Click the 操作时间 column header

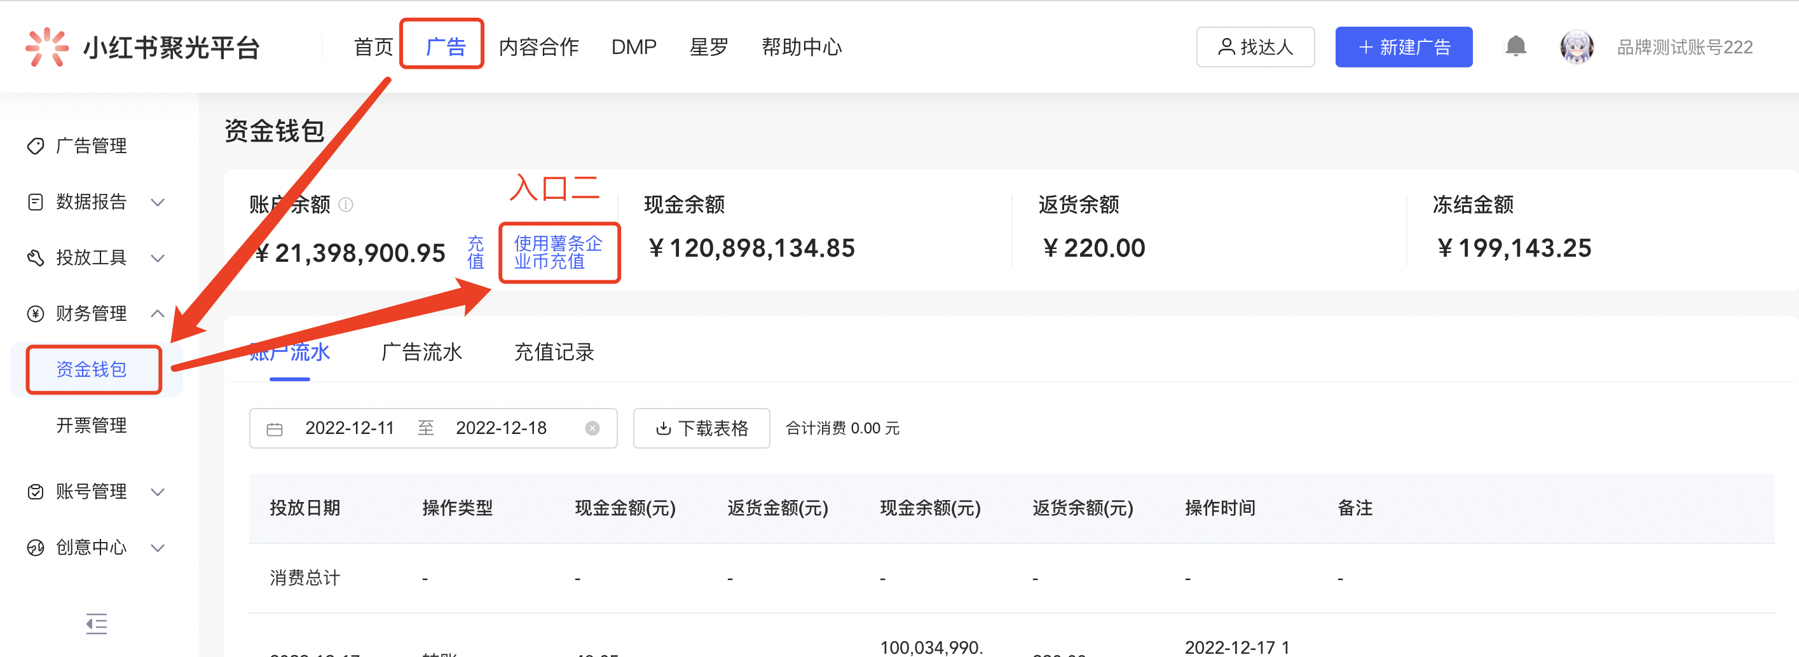pos(1220,508)
